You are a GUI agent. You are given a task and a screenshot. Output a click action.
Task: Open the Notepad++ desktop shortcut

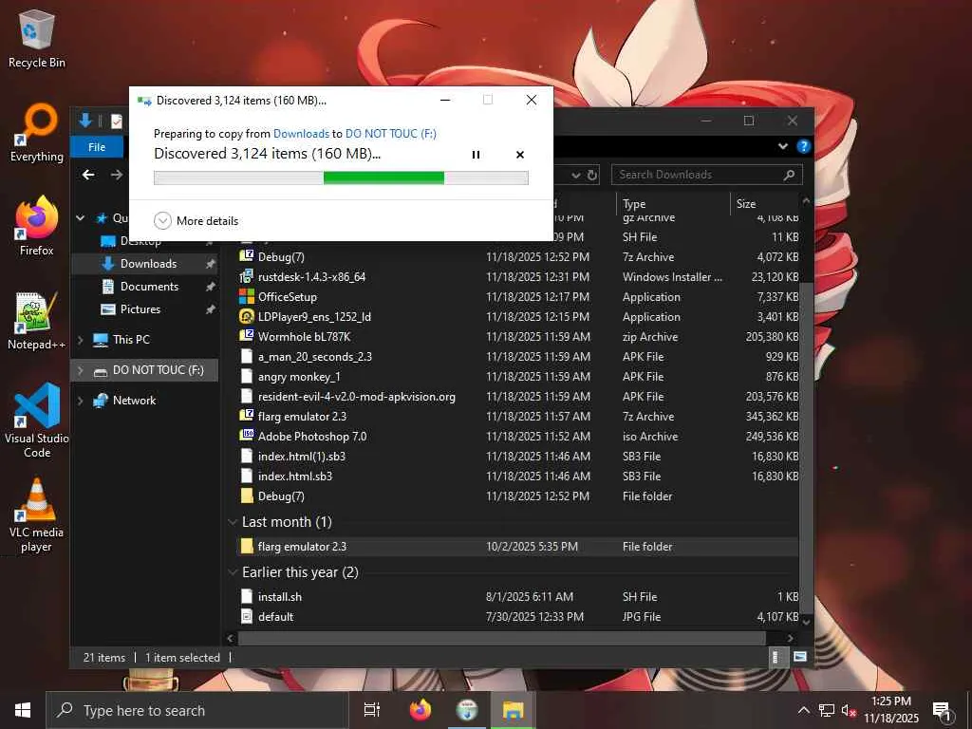point(37,321)
